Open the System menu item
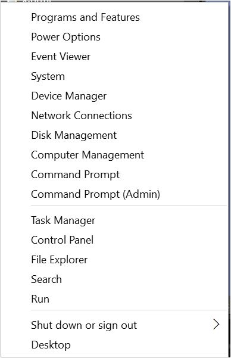This screenshot has height=358, width=231. 48,76
